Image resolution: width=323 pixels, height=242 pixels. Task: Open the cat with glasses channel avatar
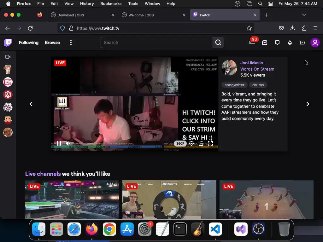(x=8, y=107)
